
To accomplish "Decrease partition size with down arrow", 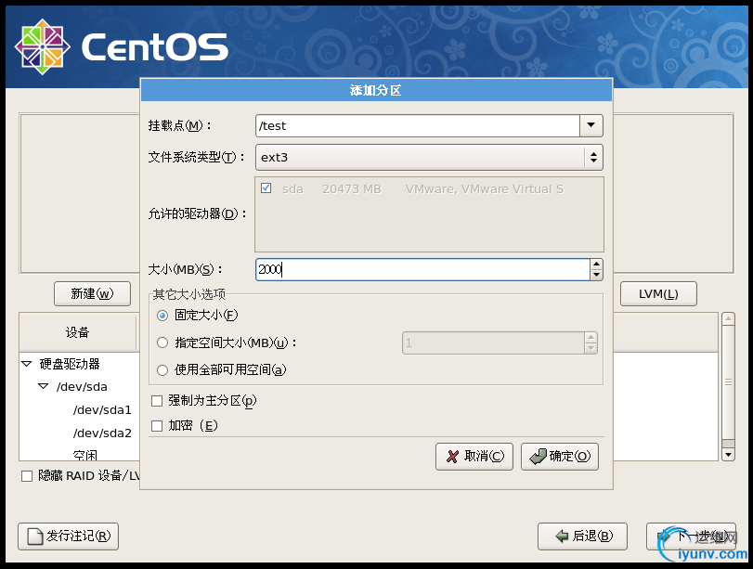I will coord(596,275).
